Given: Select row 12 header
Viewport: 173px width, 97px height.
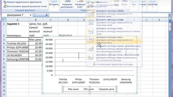Looking at the screenshot, I should pos(4,75).
